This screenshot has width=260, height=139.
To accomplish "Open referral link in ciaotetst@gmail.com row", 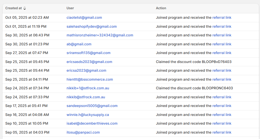I will coord(222,18).
